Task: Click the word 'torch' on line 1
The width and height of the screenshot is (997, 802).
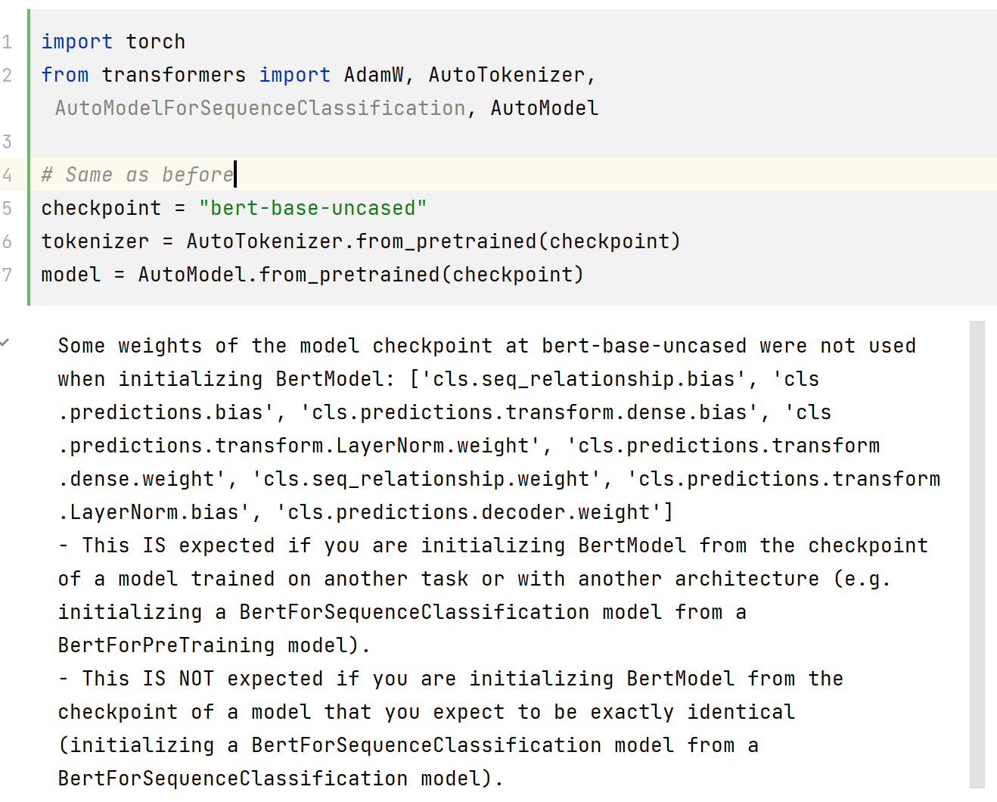Action: (x=155, y=42)
